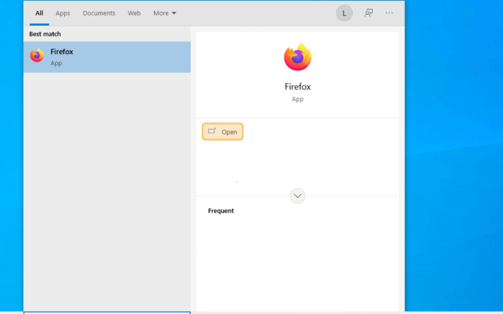Click the Best match heading
This screenshot has height=314, width=503.
(45, 34)
